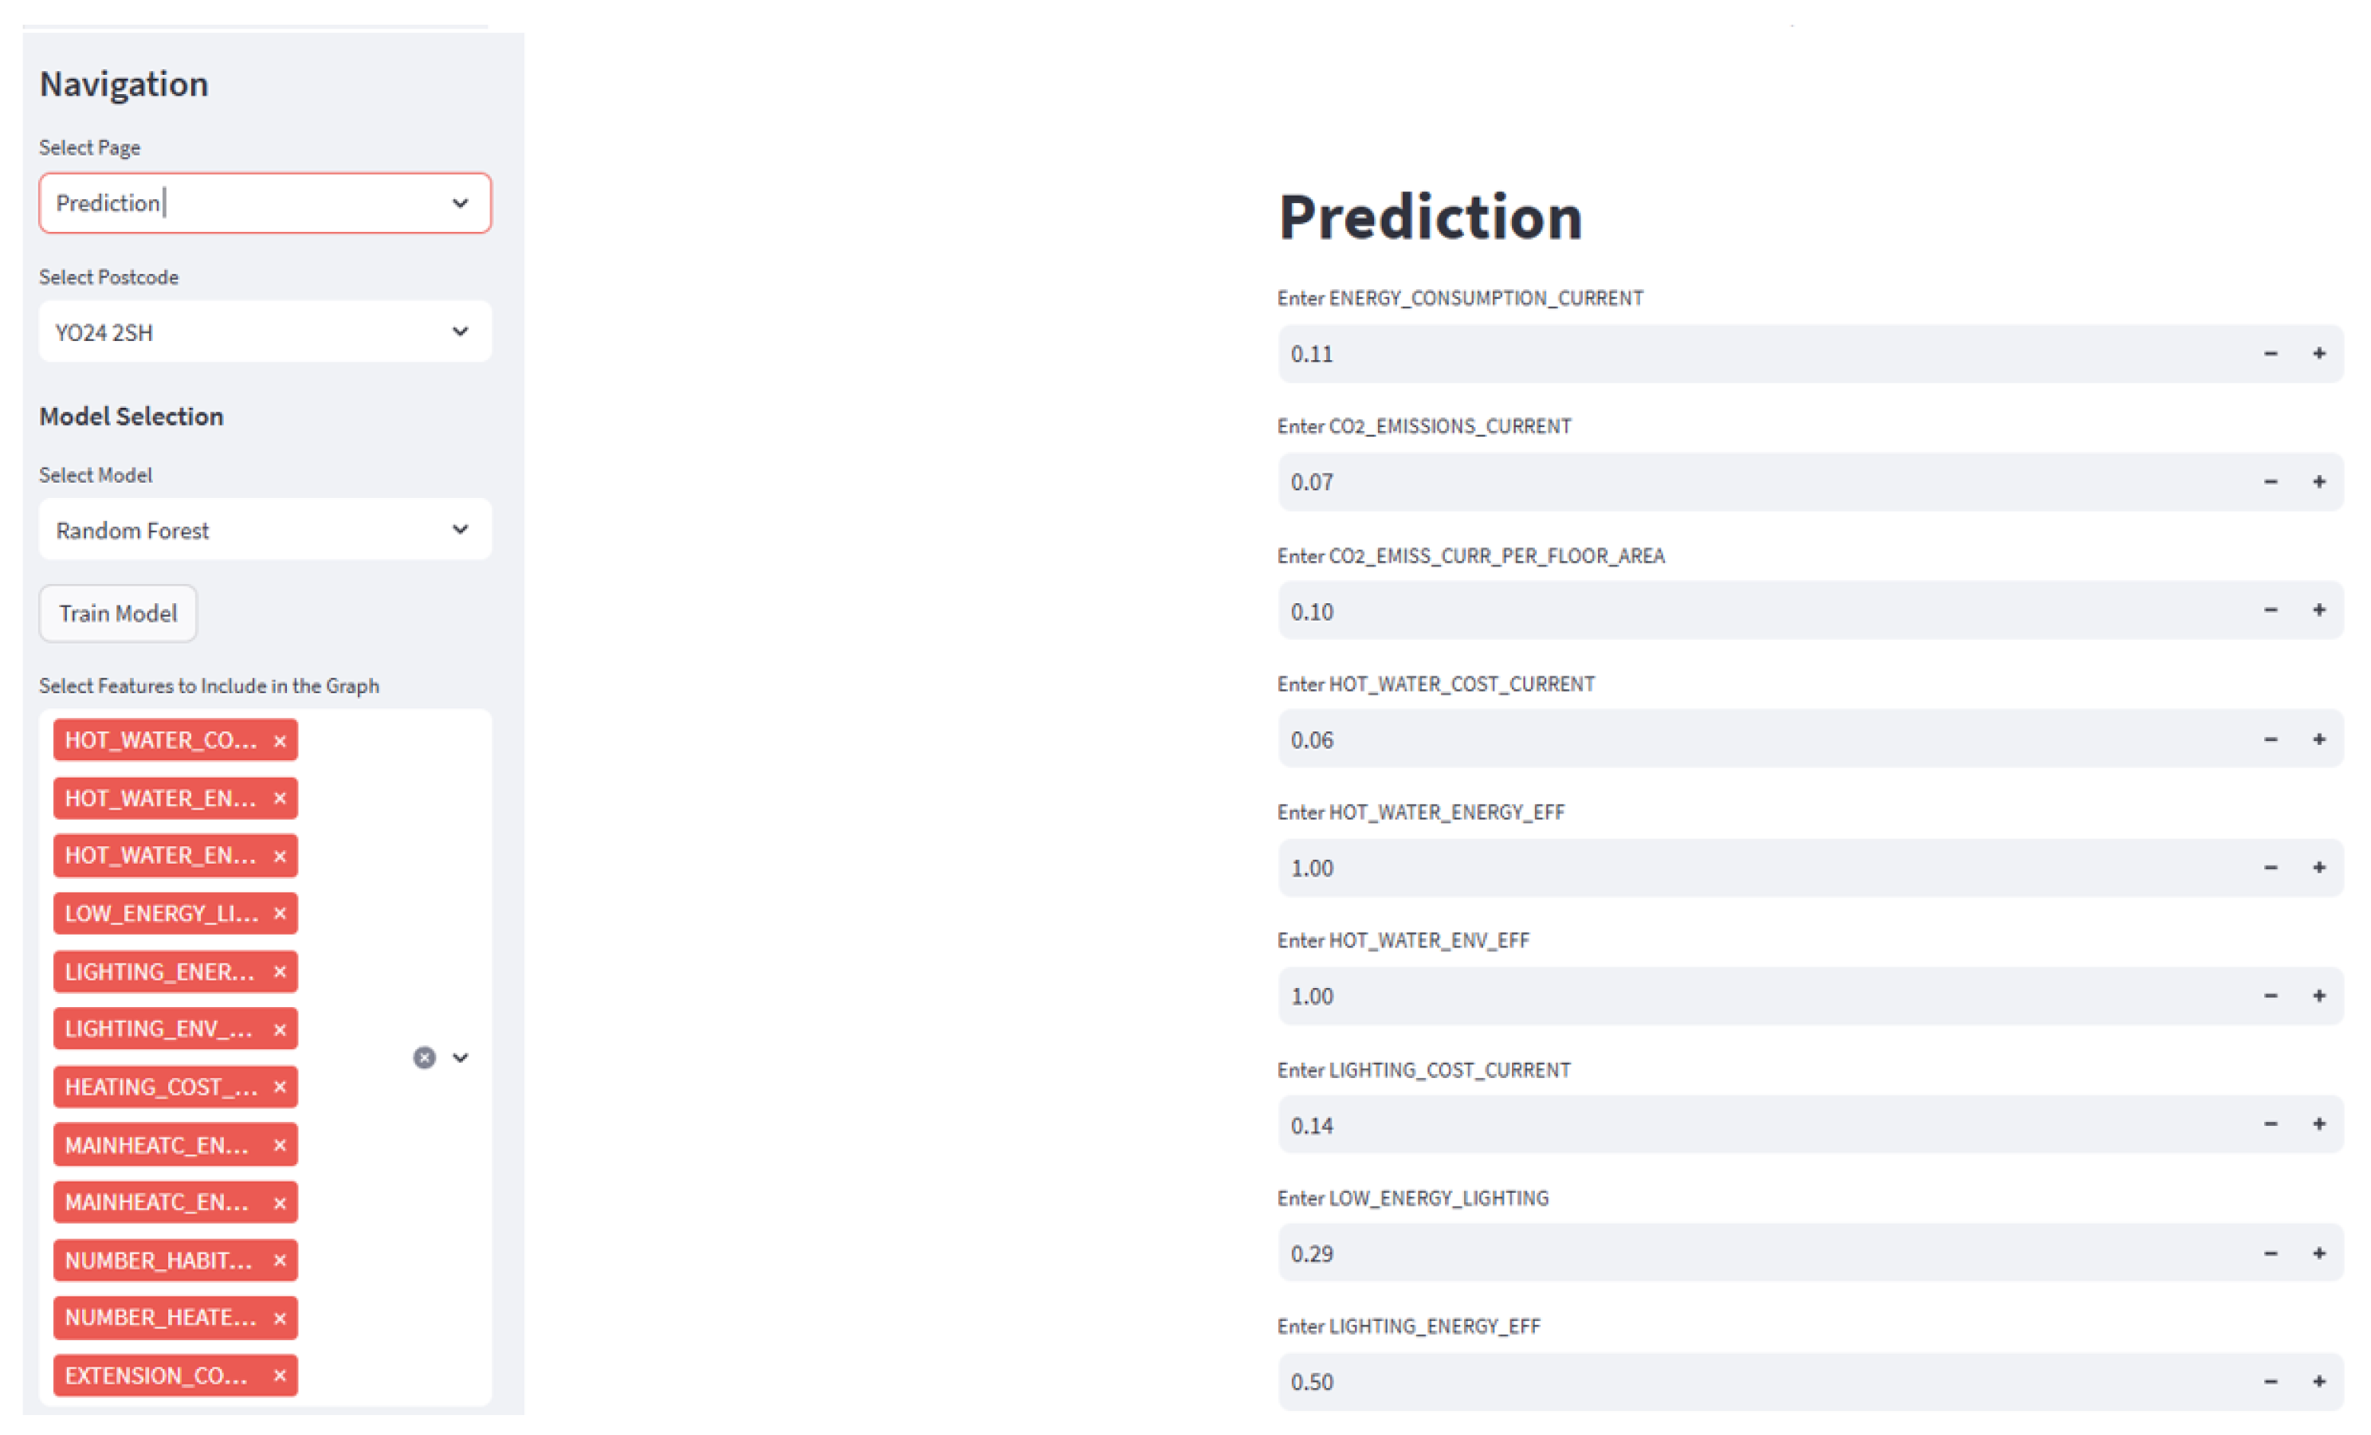Increase ENERGY_CONSUMPTION_CURRENT with plus icon
This screenshot has width=2371, height=1435.
pos(2319,354)
